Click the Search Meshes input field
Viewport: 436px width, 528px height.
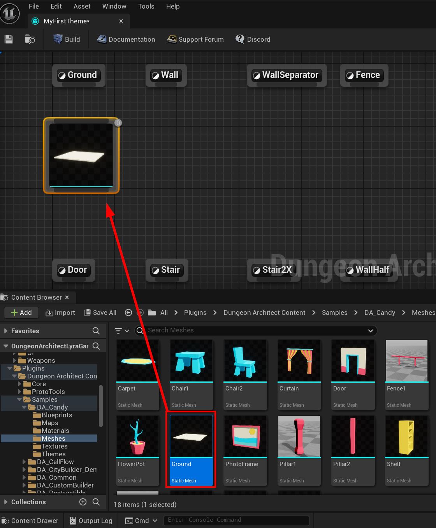pos(256,330)
